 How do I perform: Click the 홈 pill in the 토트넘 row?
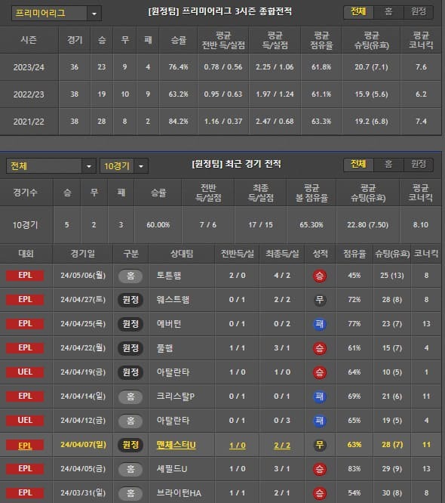[130, 276]
